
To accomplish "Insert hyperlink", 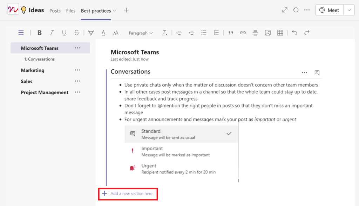I will click(243, 33).
